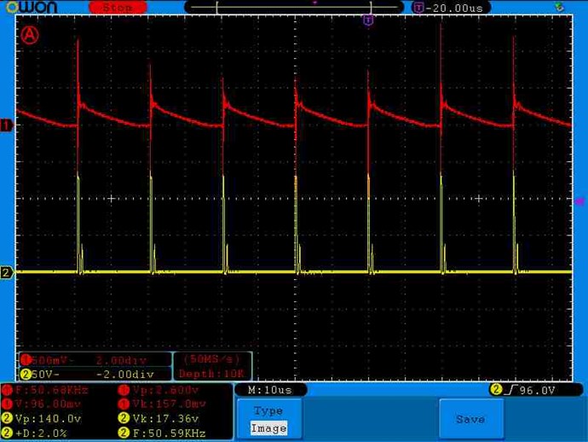Click the -20.00us trigger offset readout
The image size is (588, 442).
451,8
